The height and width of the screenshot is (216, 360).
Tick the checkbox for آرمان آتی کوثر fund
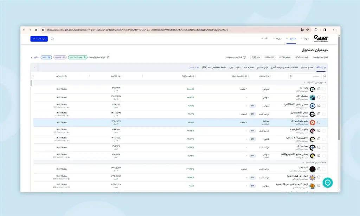point(324,177)
